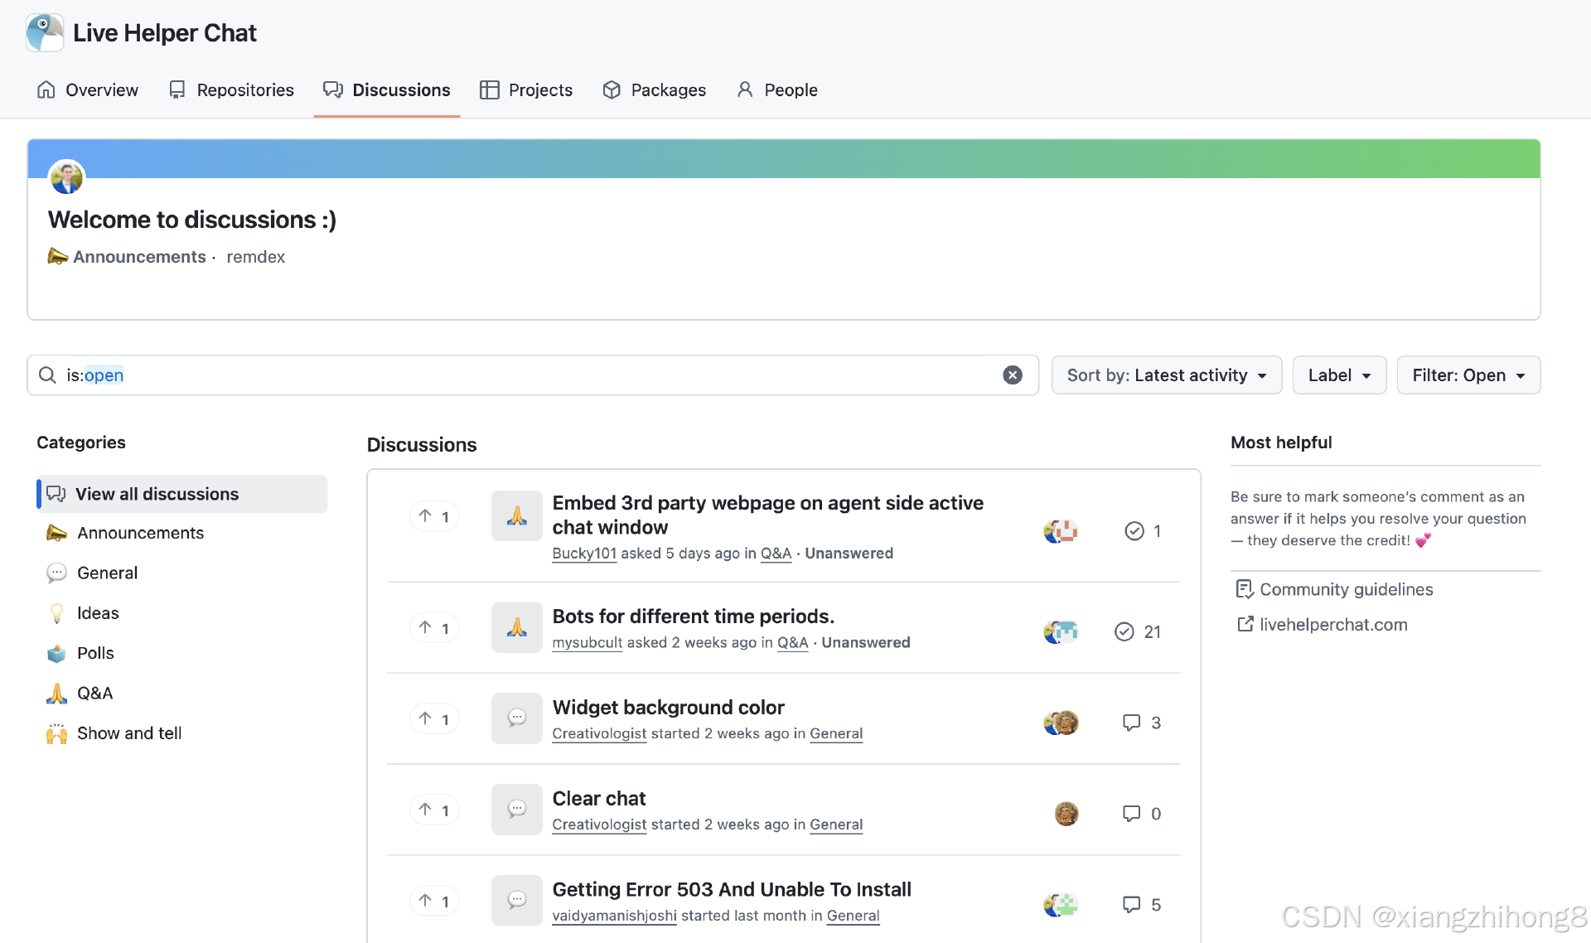Click General link in 'Widget background color' row
The image size is (1591, 943).
coord(836,733)
